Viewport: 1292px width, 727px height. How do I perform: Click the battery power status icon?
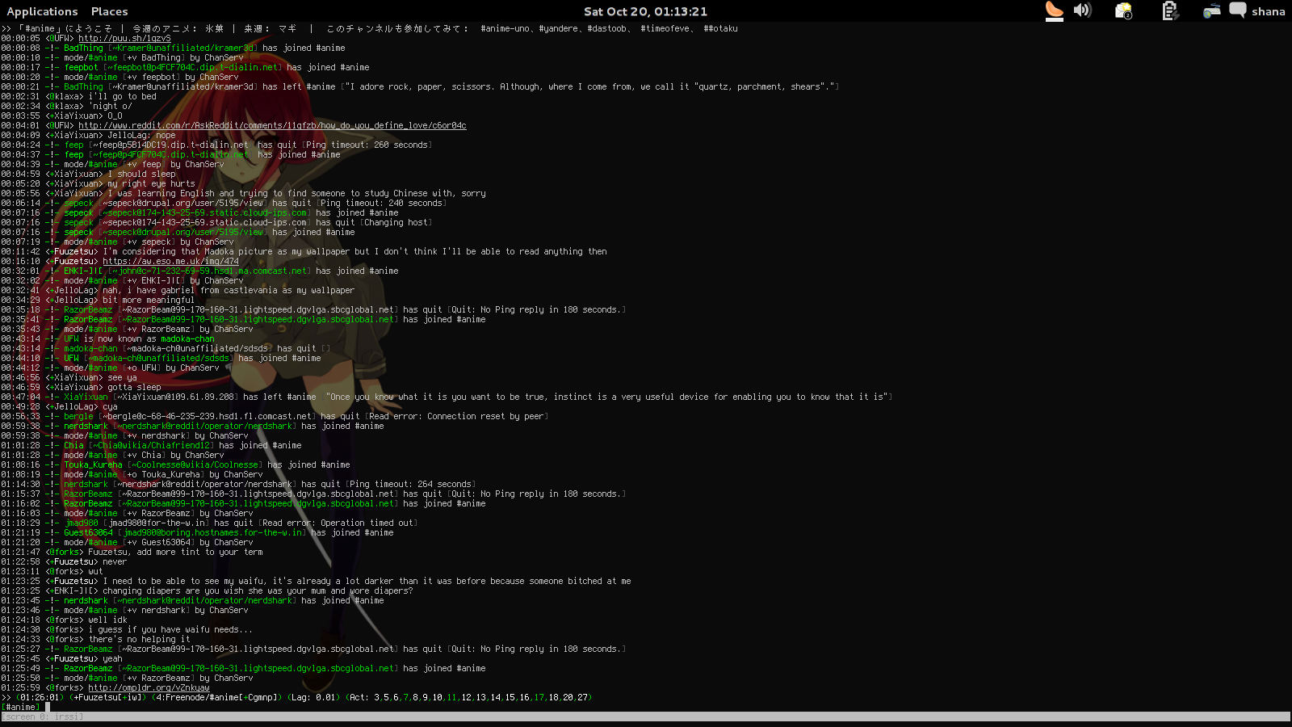(1168, 11)
